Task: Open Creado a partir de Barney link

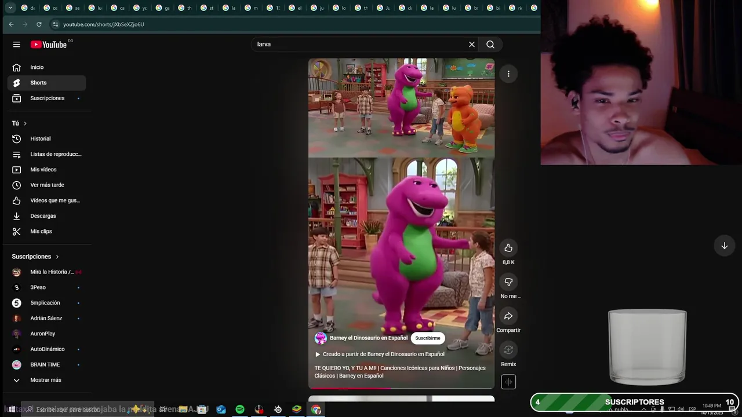Action: [380, 354]
